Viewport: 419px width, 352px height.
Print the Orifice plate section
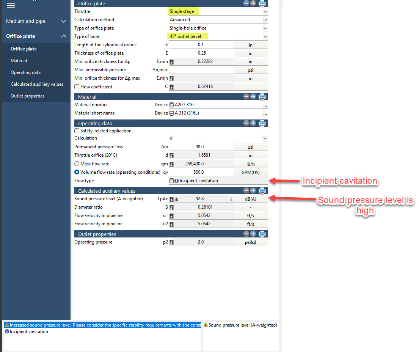tap(262, 3)
